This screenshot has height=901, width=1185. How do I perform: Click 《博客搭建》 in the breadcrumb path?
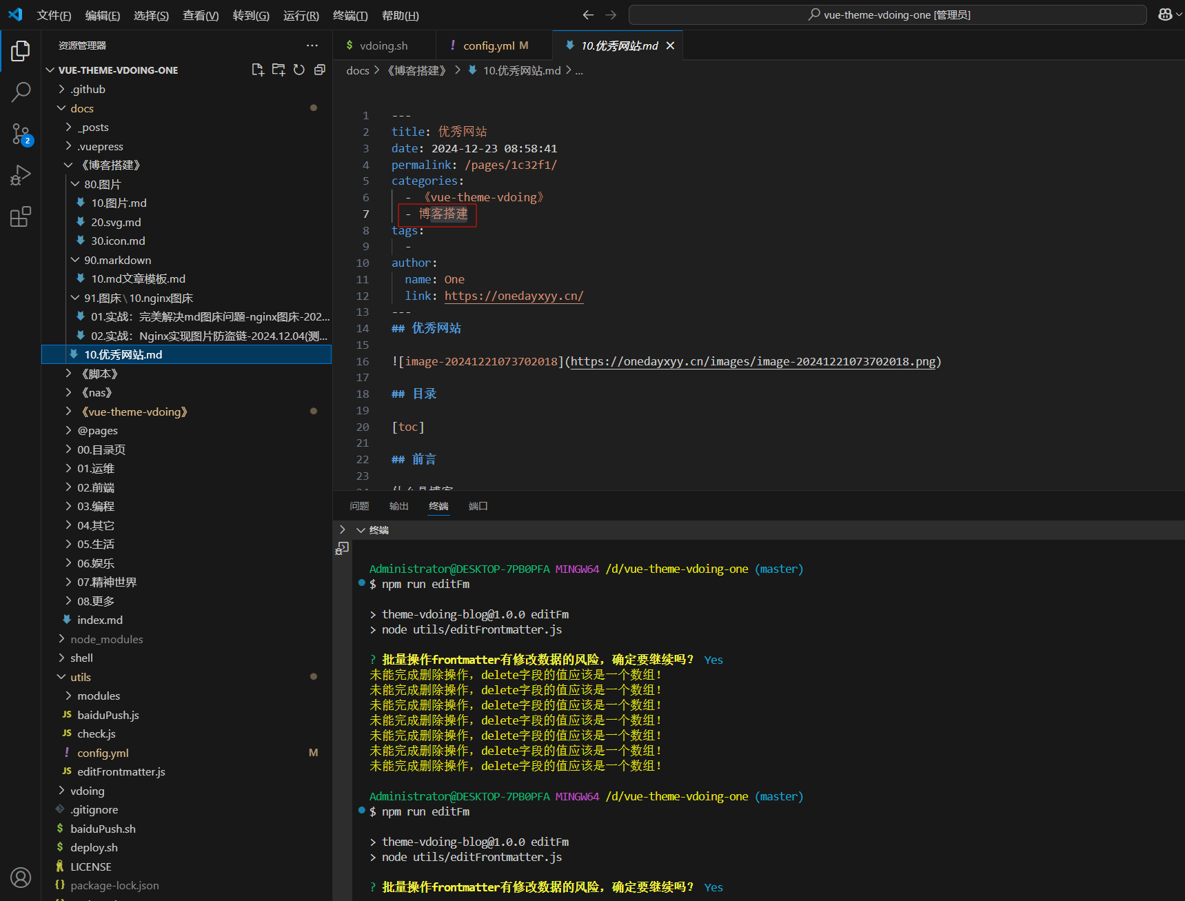coord(416,70)
